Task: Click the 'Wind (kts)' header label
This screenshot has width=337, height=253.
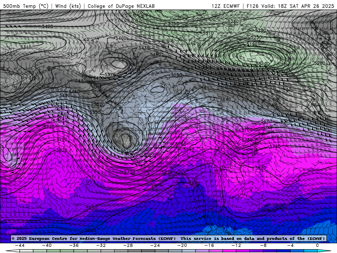Action: pos(68,6)
